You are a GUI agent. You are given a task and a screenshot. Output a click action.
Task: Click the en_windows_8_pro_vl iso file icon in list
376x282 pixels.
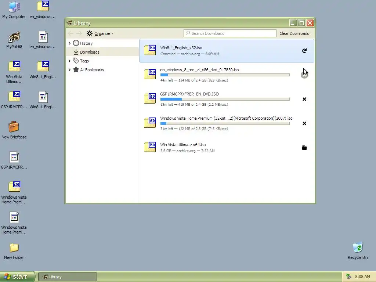[150, 74]
